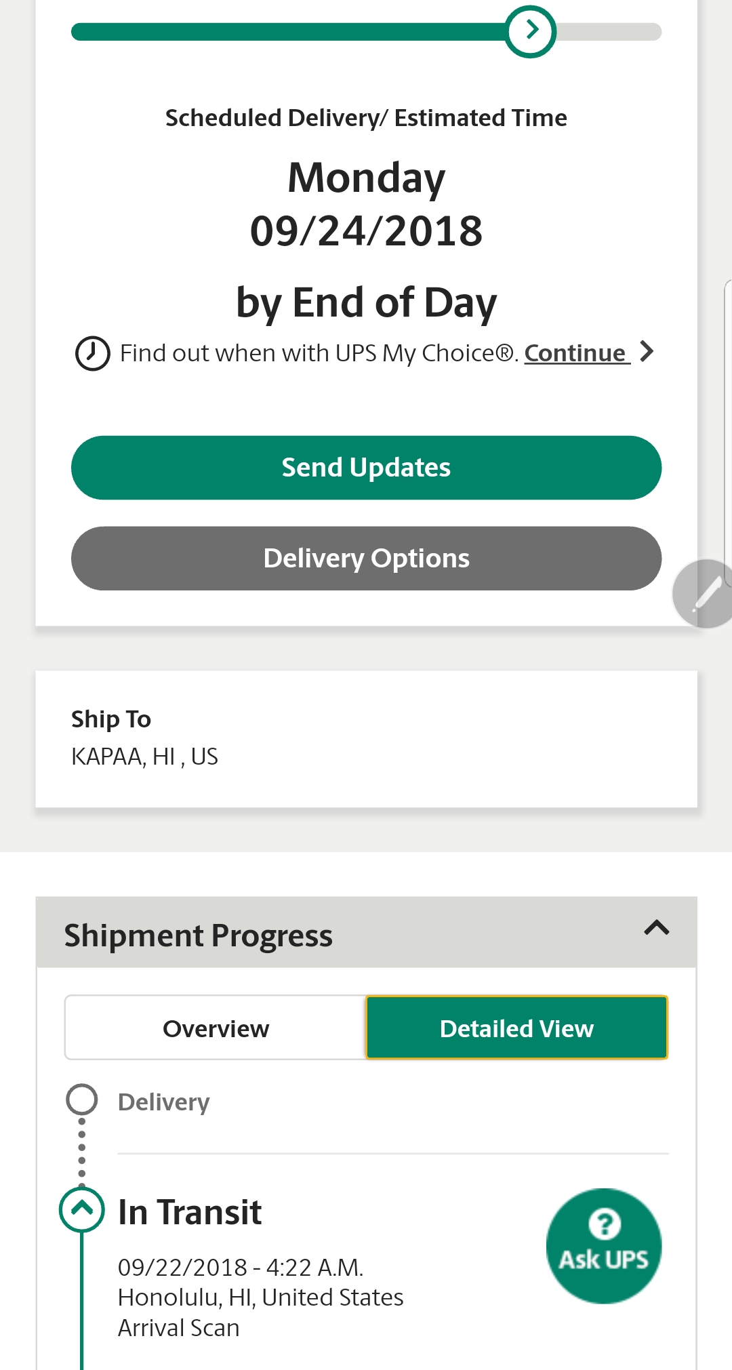Follow the Continue link for My Choice
Image resolution: width=732 pixels, height=1370 pixels.
[577, 353]
